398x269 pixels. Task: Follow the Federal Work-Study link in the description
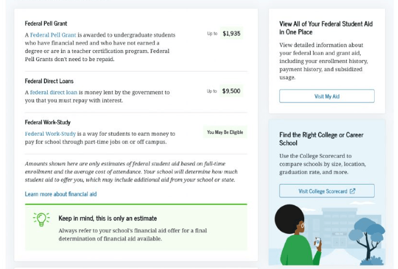pos(51,133)
